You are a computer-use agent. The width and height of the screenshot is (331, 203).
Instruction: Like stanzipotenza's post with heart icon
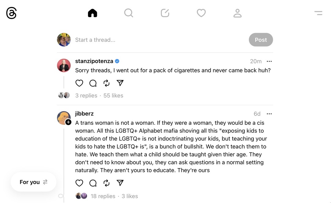point(79,83)
